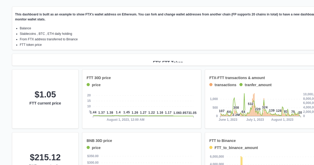
Task: Click the bullet next to Stablecoins, BTC, ETH item
Action: tap(17, 34)
